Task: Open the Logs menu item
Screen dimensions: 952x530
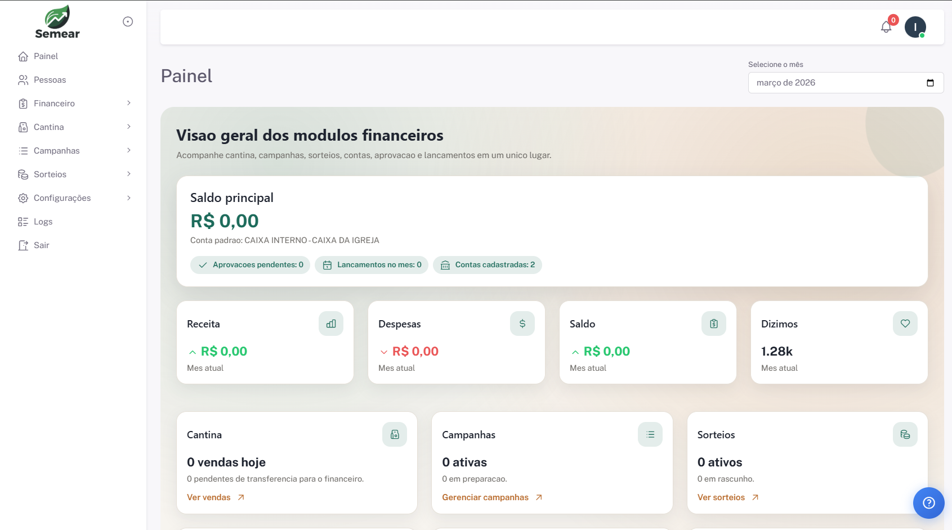Action: click(43, 221)
